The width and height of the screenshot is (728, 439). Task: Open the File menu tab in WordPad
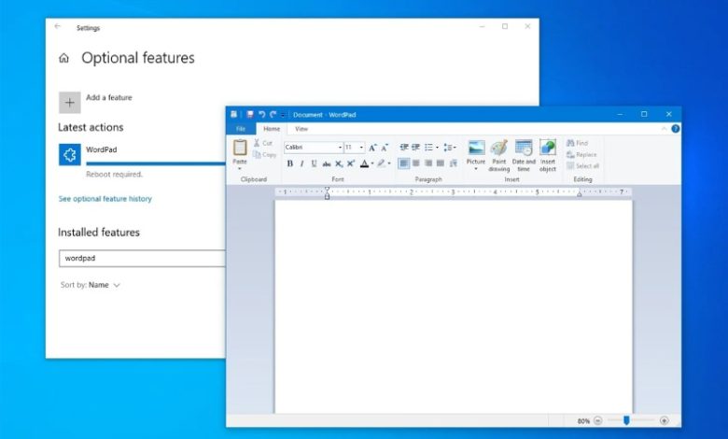(x=241, y=129)
